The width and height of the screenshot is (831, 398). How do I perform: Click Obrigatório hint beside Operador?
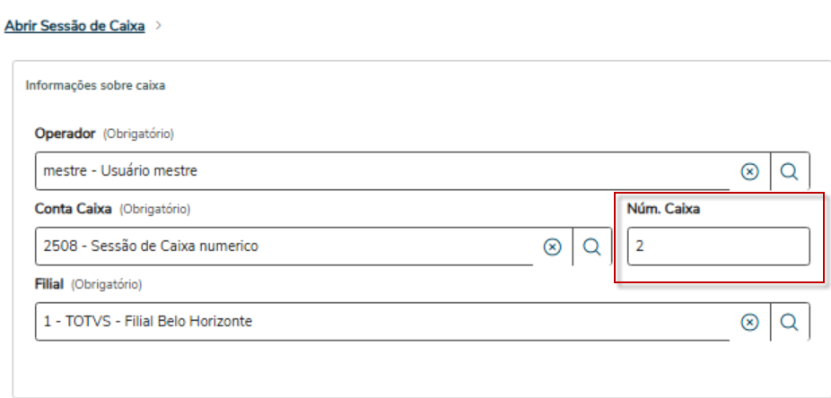click(x=138, y=134)
